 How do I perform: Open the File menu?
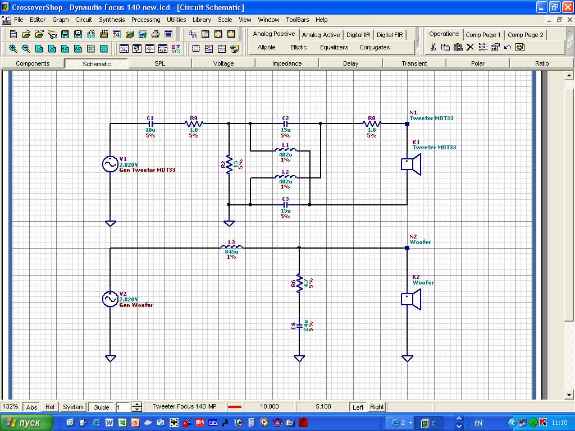(19, 20)
